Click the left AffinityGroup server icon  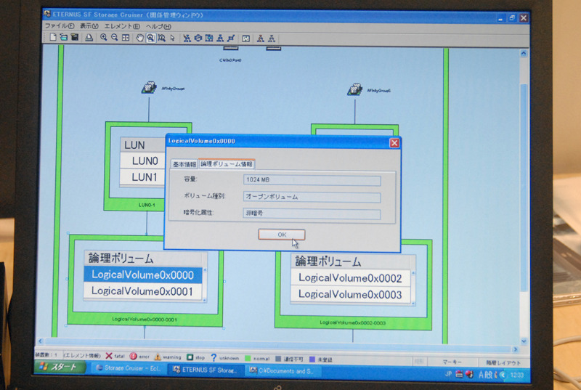tap(149, 88)
